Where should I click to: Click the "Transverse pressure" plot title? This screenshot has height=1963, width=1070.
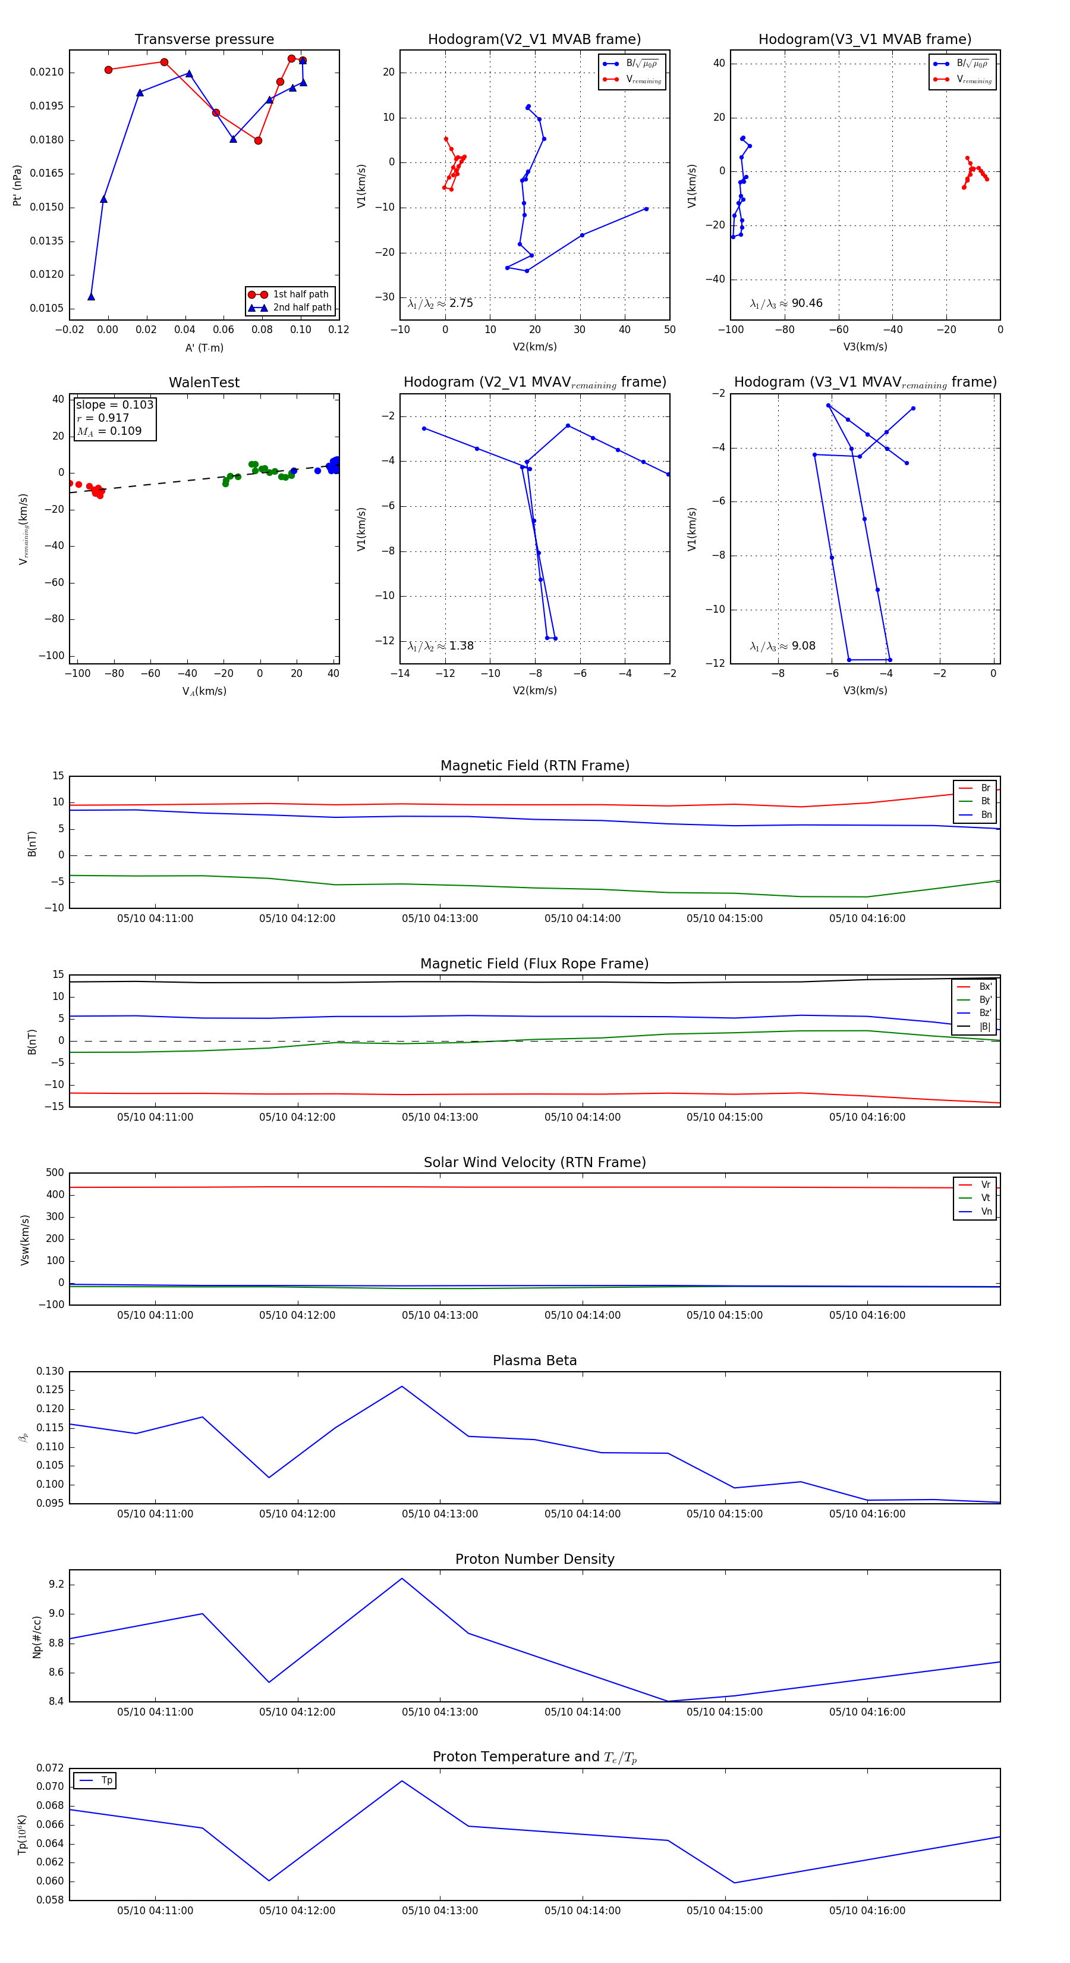point(204,40)
